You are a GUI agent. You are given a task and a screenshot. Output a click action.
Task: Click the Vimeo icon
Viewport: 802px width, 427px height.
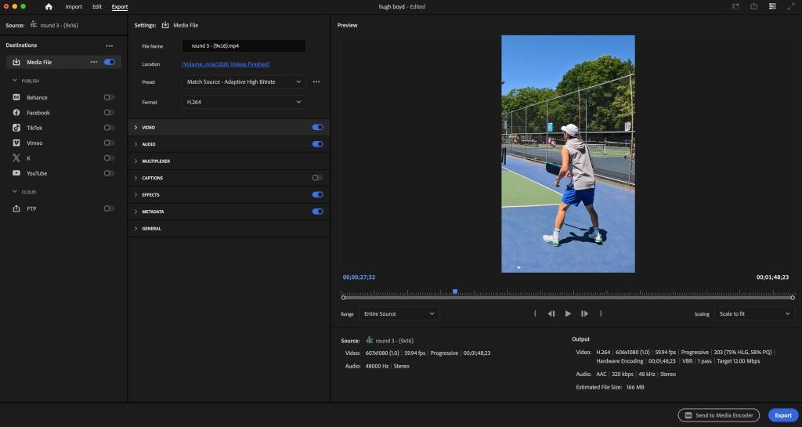coord(16,143)
